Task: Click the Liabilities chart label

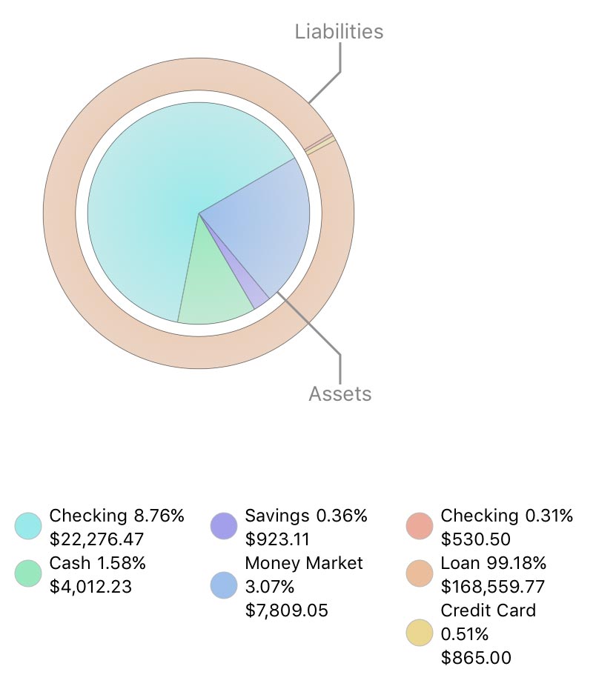Action: coord(339,32)
